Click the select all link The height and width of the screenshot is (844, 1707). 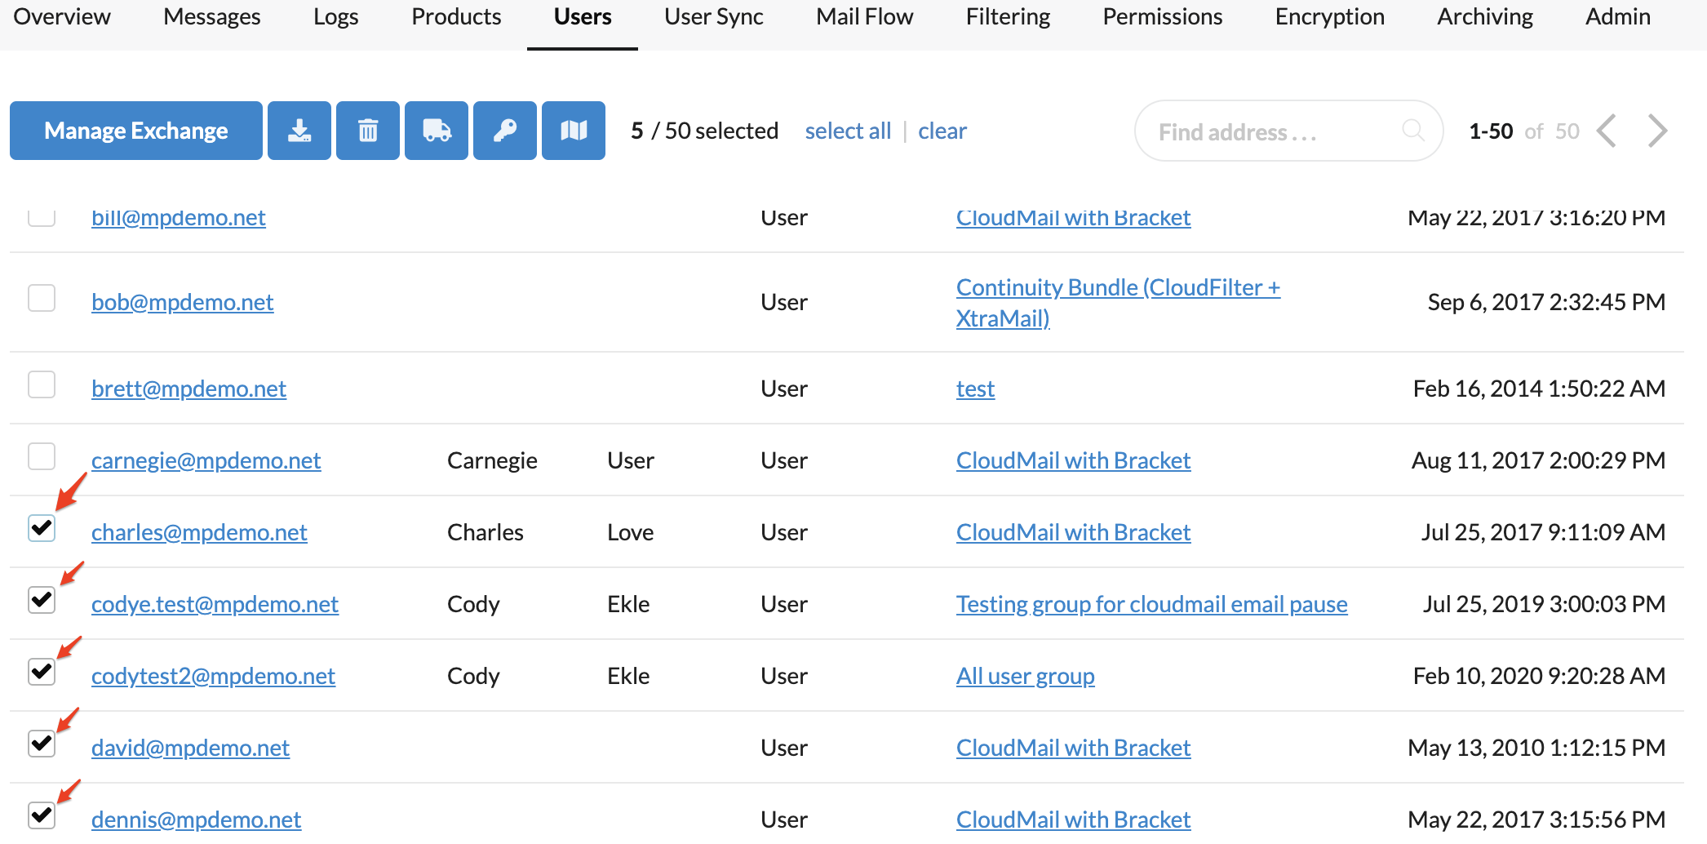point(848,131)
